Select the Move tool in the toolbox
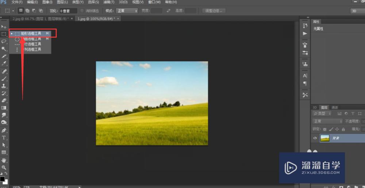This screenshot has width=365, height=188. pyautogui.click(x=4, y=27)
